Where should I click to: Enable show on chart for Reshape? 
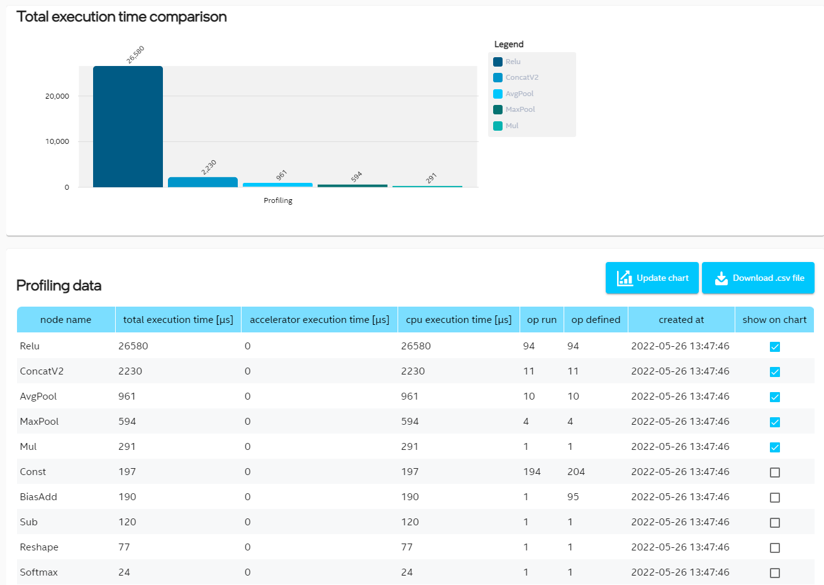click(x=775, y=548)
